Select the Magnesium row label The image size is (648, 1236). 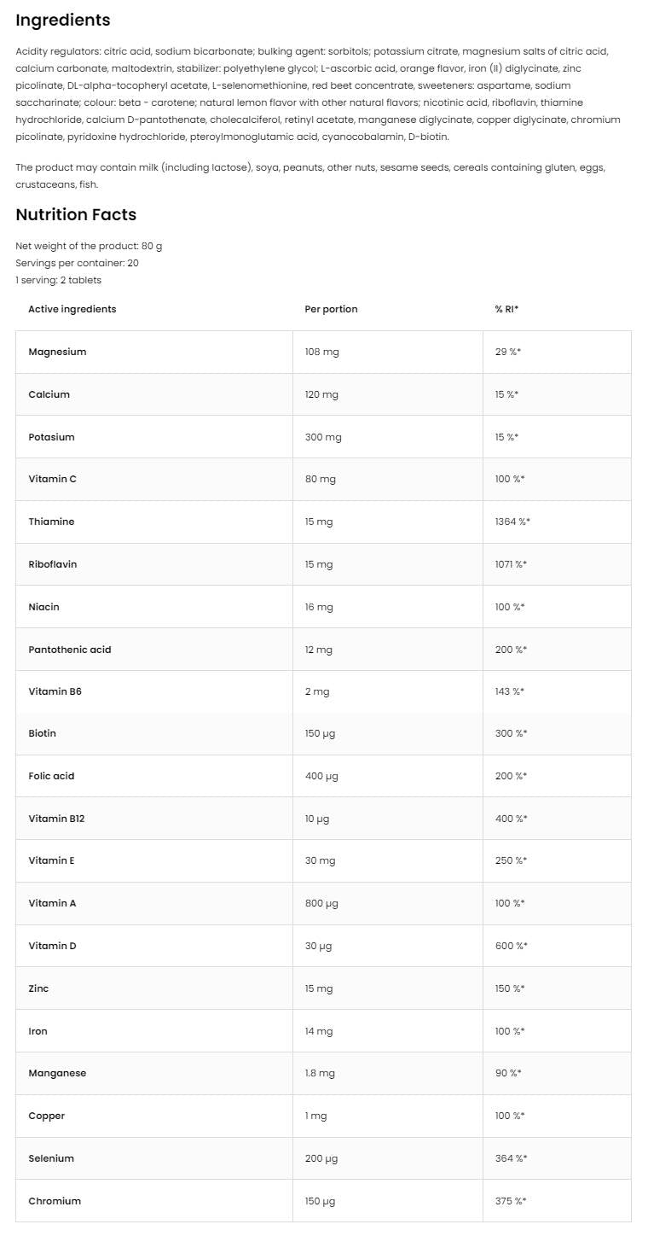pyautogui.click(x=57, y=352)
